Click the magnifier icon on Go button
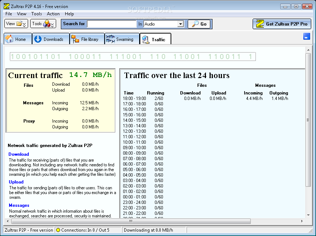 [195, 24]
